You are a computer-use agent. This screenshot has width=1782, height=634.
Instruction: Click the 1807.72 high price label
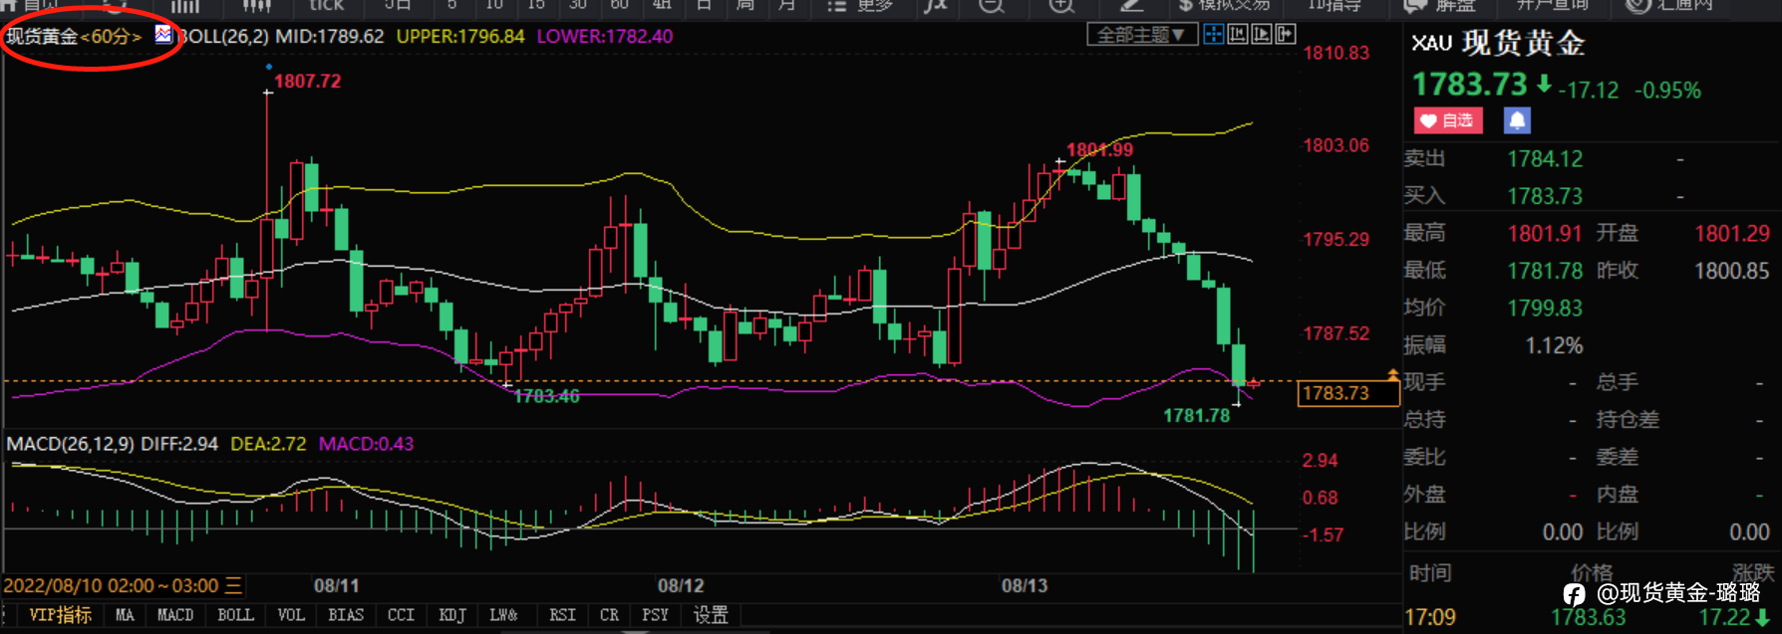(307, 81)
